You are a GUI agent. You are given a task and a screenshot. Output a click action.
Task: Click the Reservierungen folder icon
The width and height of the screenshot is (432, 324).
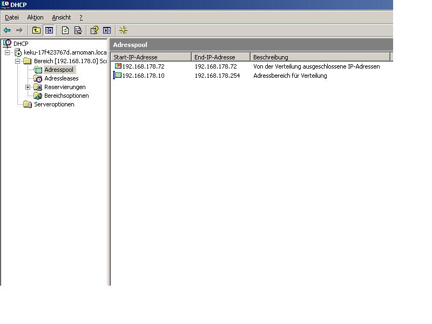[x=38, y=87]
